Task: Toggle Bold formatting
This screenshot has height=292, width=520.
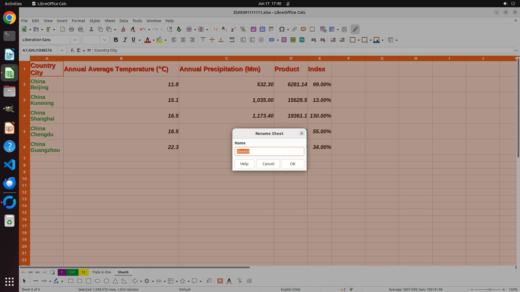Action: tap(116, 40)
